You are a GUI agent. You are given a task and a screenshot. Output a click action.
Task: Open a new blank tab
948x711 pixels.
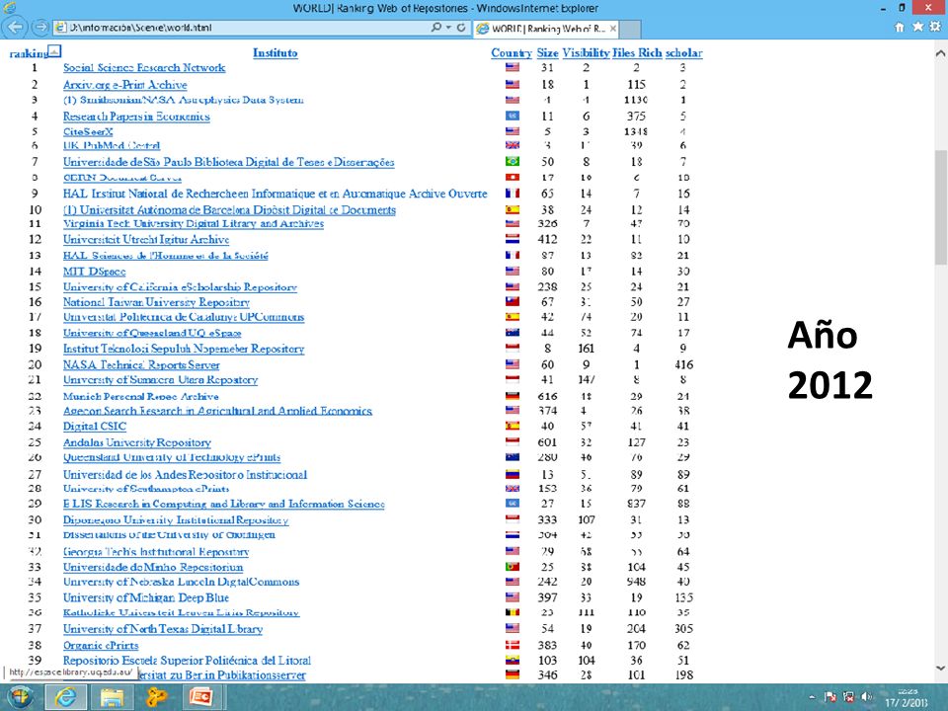(x=630, y=29)
